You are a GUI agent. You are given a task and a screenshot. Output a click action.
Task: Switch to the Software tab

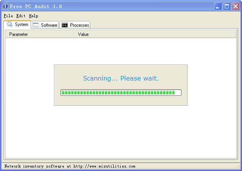tap(45, 25)
